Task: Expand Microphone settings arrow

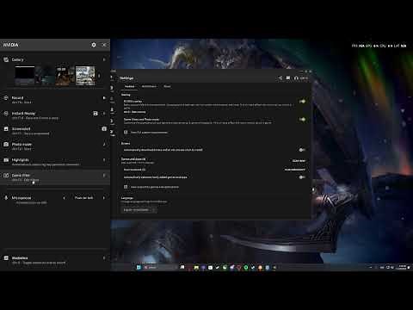Action: 104,198
